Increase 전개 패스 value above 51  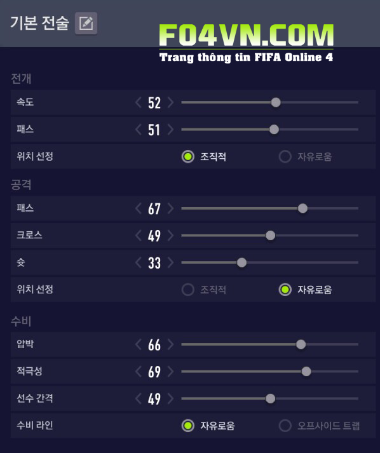point(170,130)
